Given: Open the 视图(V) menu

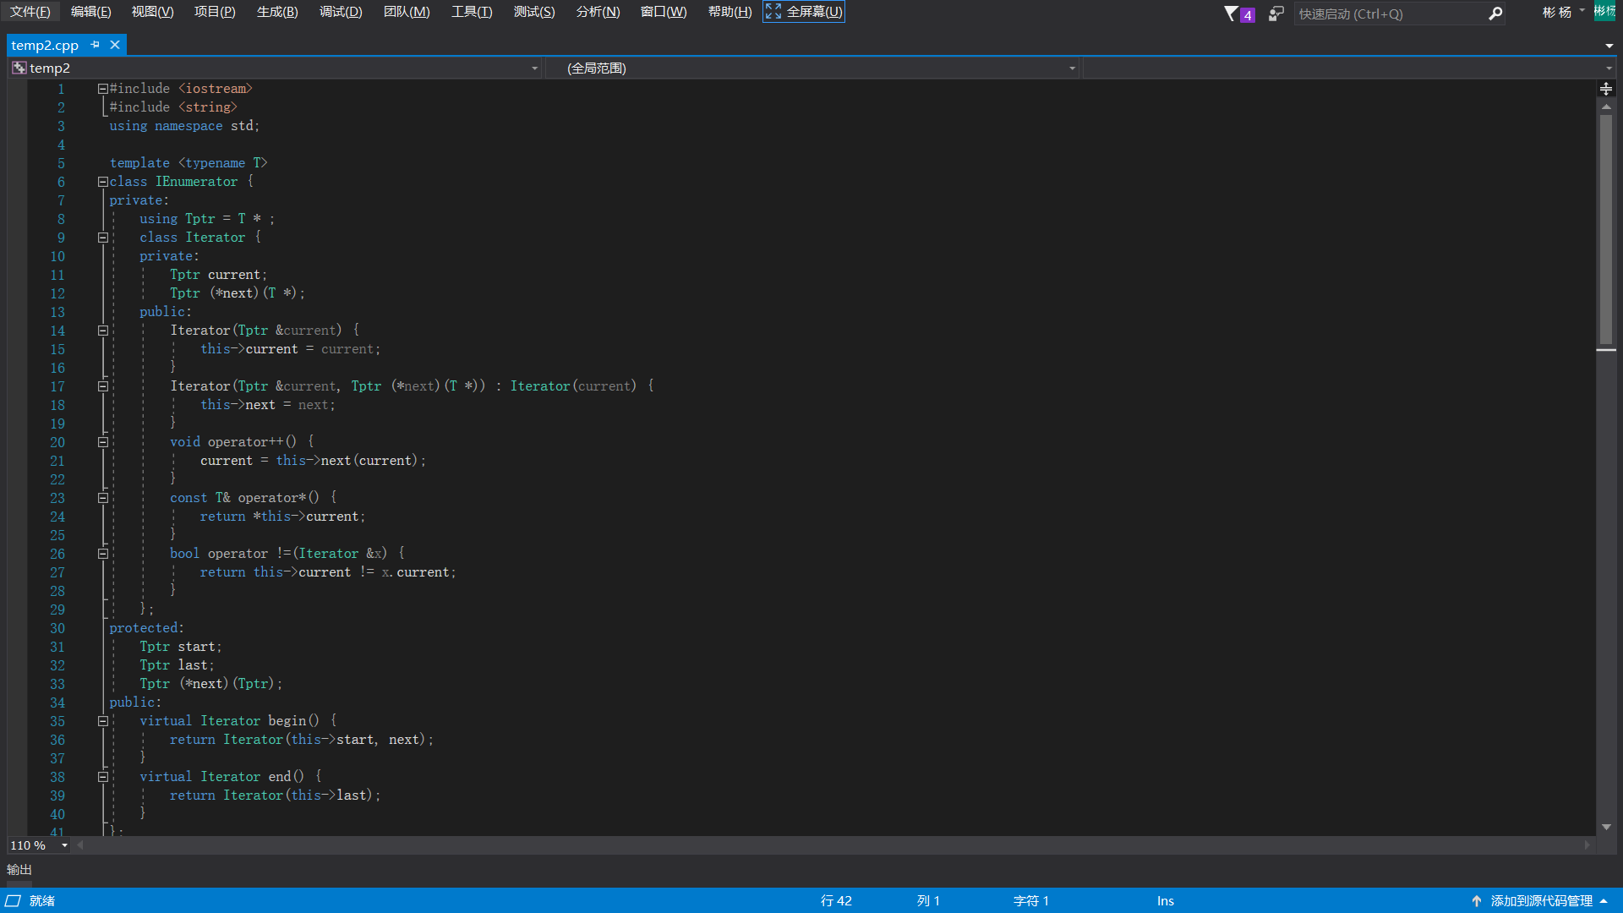Looking at the screenshot, I should tap(153, 12).
